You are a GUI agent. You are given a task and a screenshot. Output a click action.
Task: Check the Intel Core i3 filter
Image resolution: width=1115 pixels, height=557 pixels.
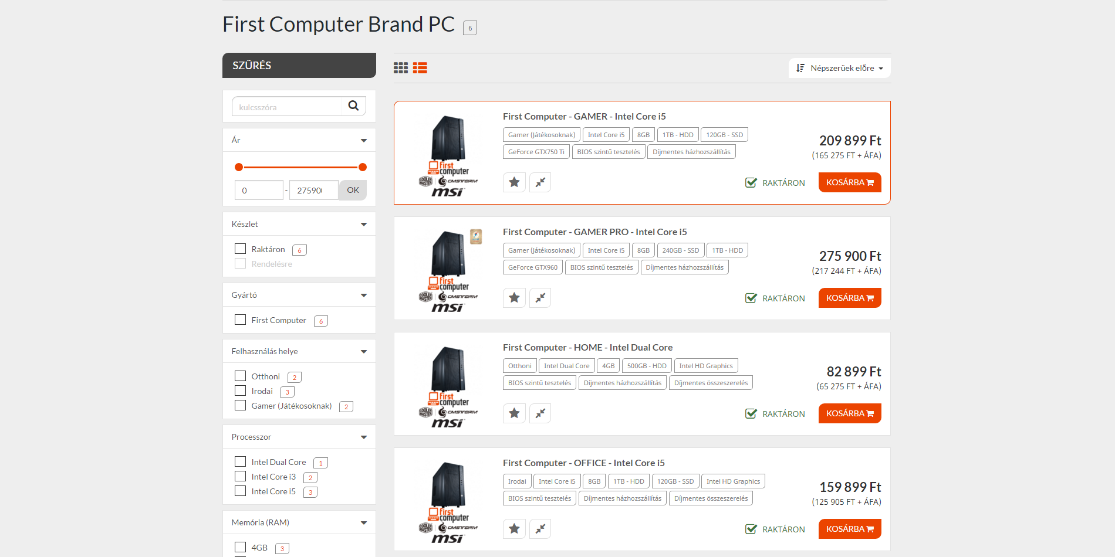click(240, 476)
